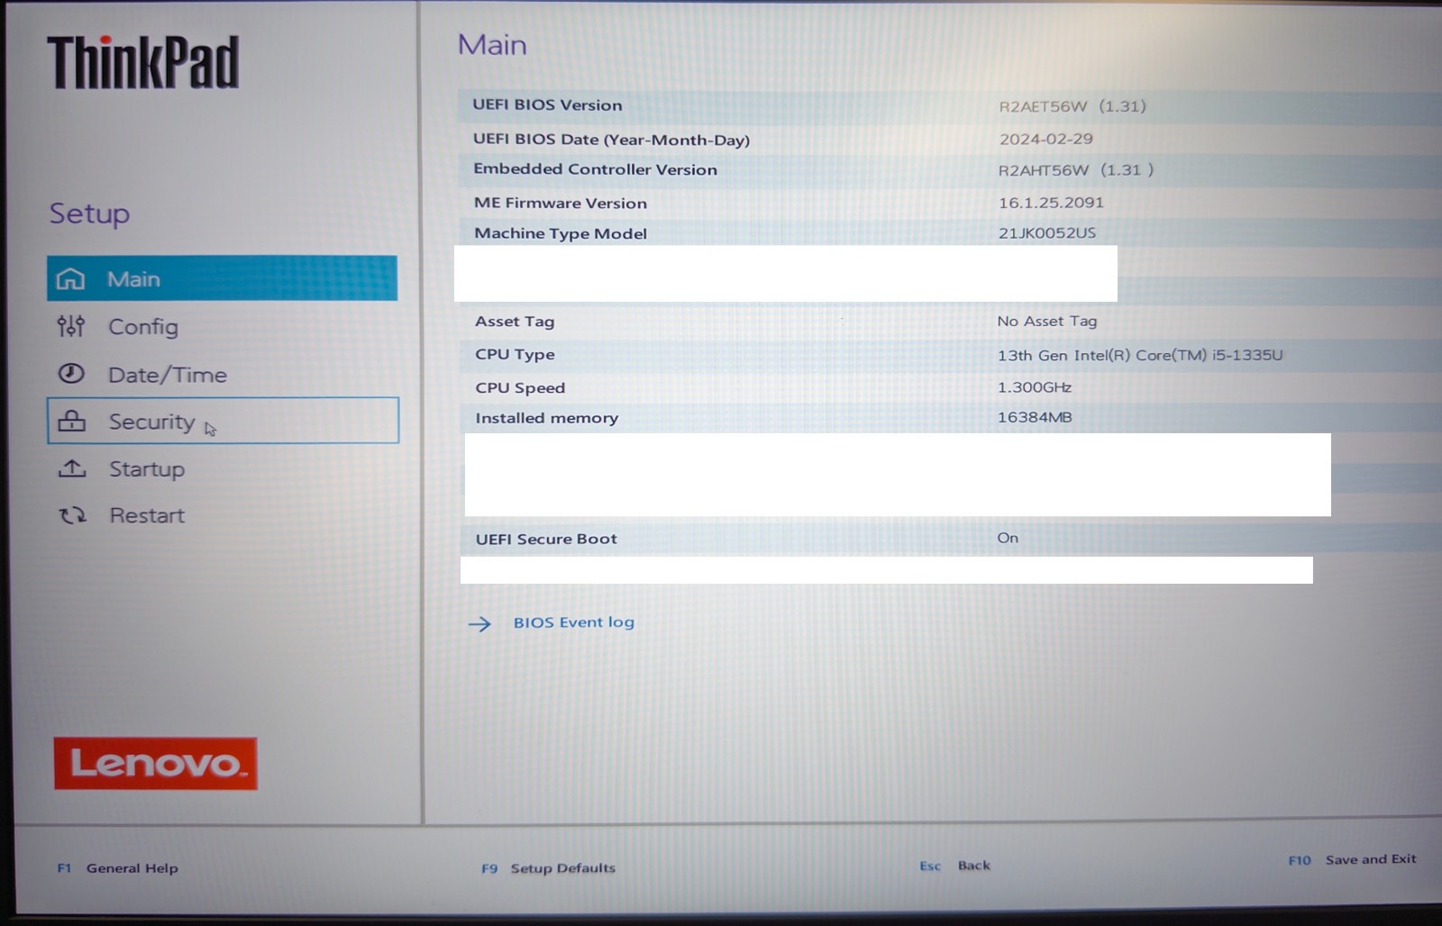Select the CPU Speed label
Screen dimensions: 1442x926
coord(520,388)
